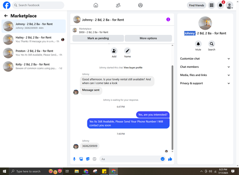Viewport: 239px width, 175px height.
Task: Click the chat vertical scrollbar
Action: pyautogui.click(x=172, y=108)
